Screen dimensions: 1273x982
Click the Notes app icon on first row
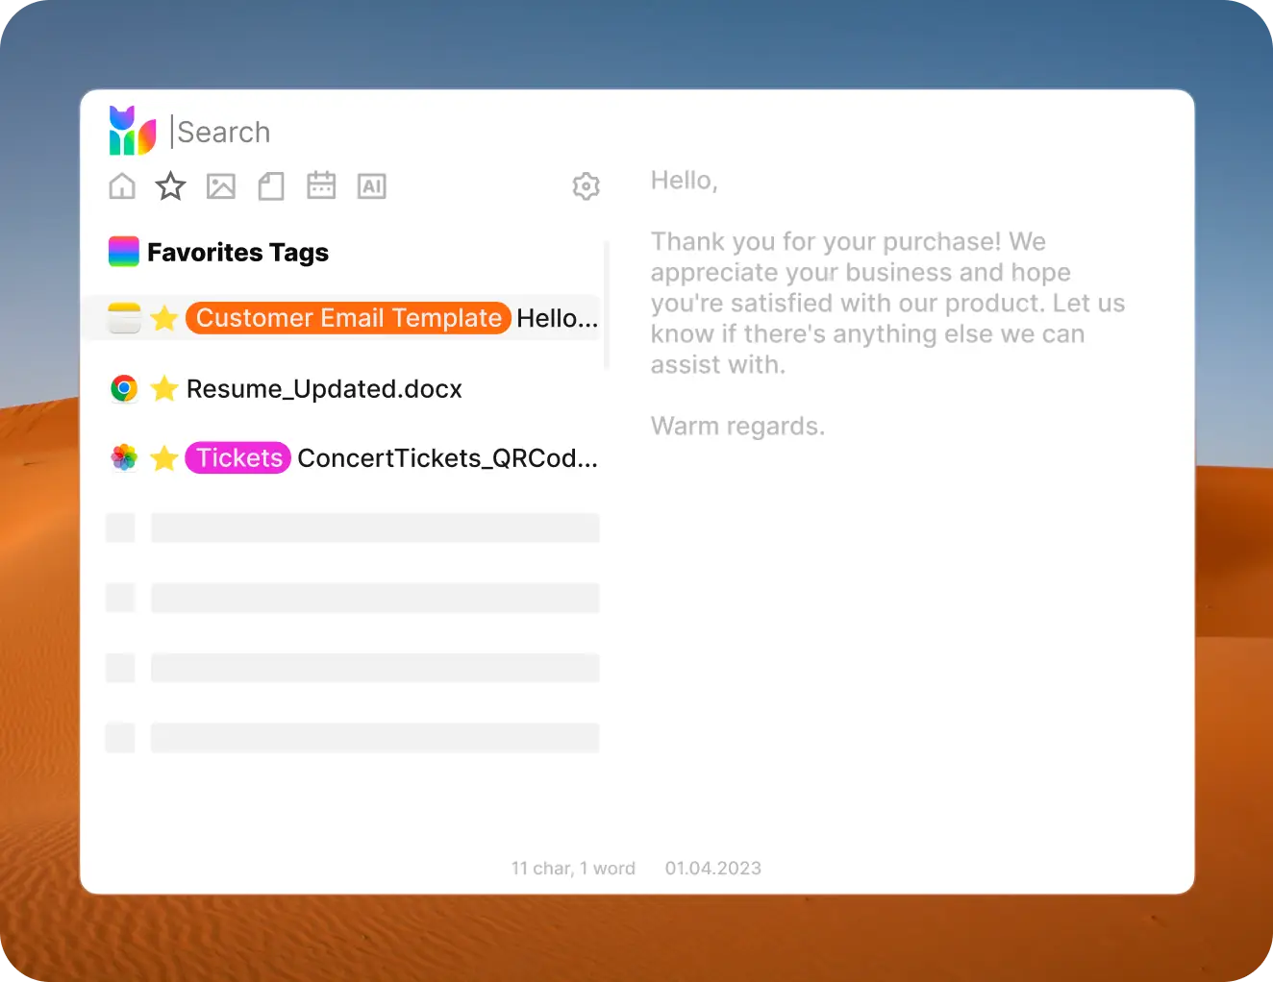(x=124, y=318)
